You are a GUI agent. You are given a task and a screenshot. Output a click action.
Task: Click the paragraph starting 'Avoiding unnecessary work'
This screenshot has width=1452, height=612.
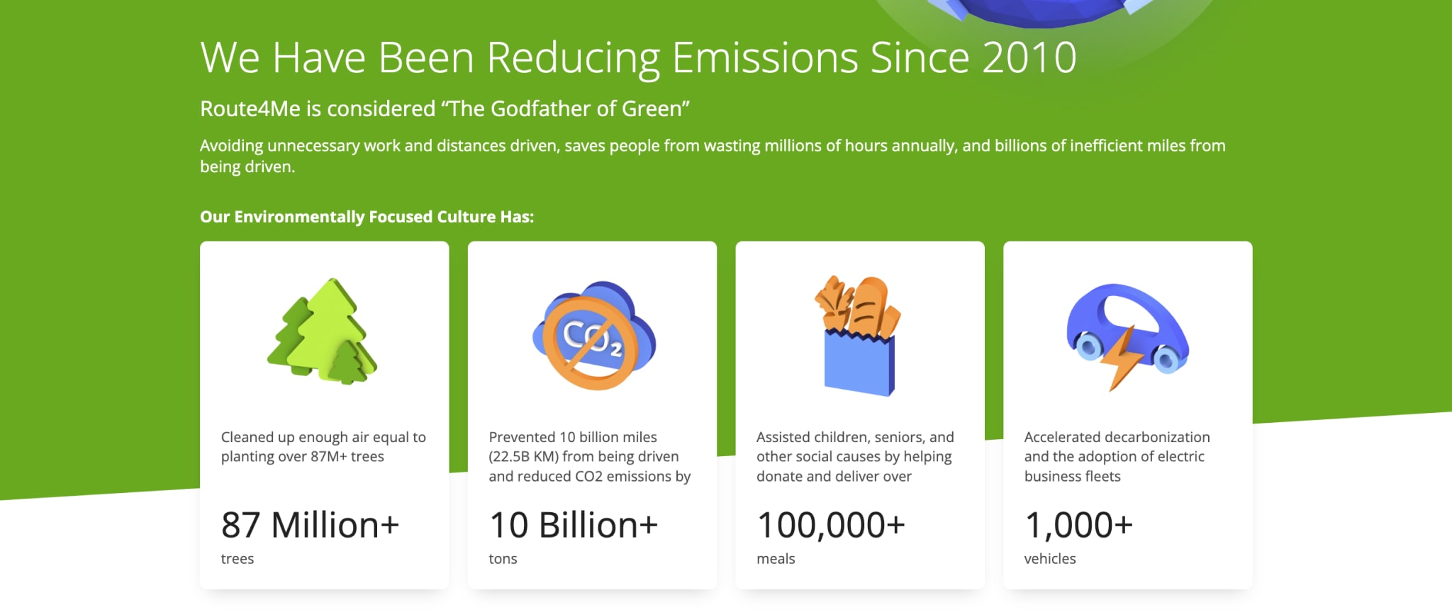[x=713, y=156]
